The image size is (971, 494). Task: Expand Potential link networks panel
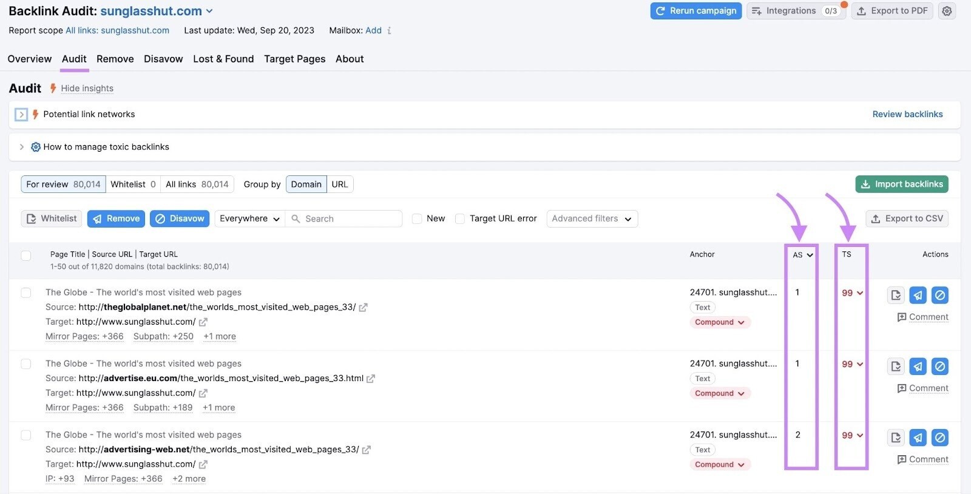21,114
